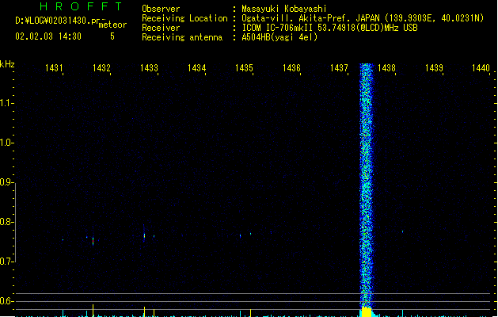
Task: Click the kHz axis unit label
Action: point(7,64)
